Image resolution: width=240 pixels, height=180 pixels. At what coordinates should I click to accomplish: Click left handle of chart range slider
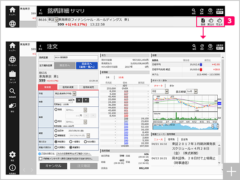pos(213,126)
